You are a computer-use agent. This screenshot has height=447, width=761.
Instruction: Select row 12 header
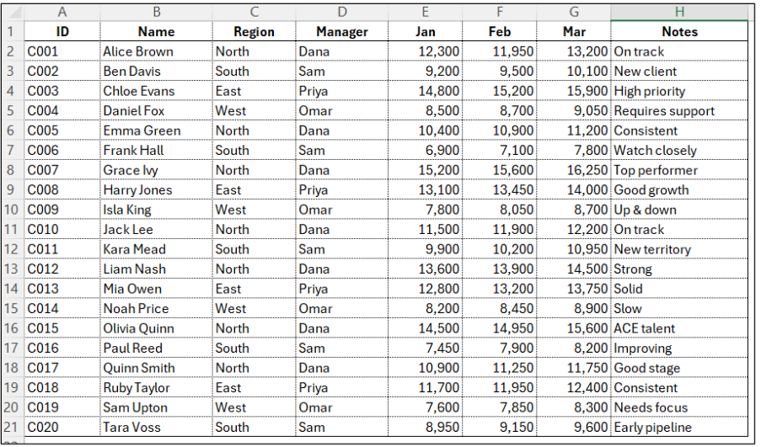[12, 249]
